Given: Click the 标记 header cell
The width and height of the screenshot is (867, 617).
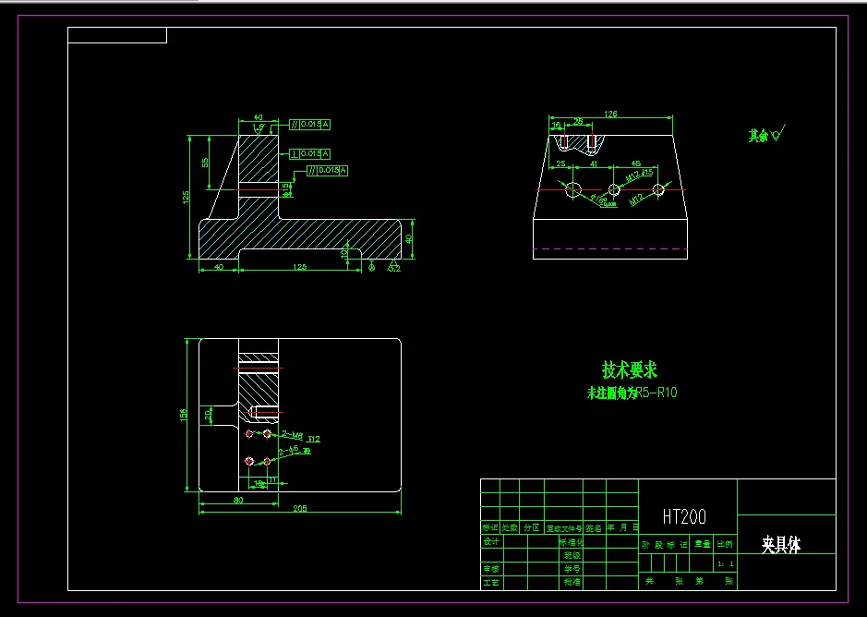Looking at the screenshot, I should point(490,528).
